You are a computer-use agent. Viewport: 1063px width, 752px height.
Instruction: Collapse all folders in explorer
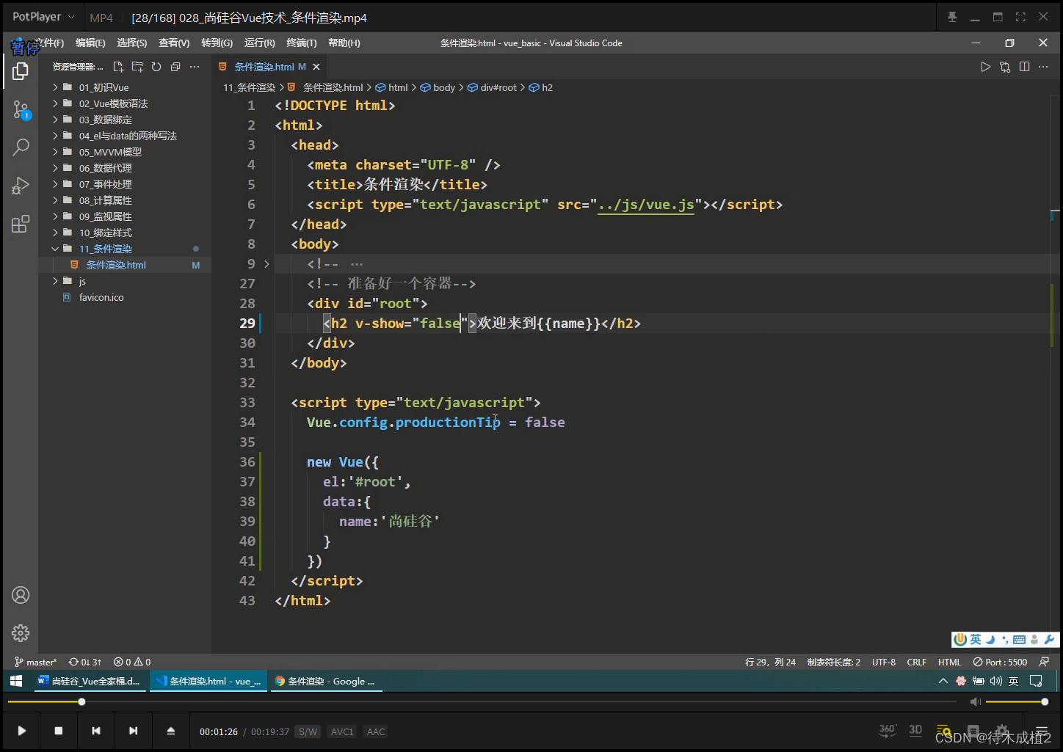(x=175, y=67)
